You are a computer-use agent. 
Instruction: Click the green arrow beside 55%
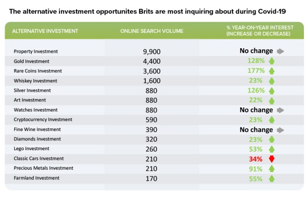pyautogui.click(x=272, y=178)
